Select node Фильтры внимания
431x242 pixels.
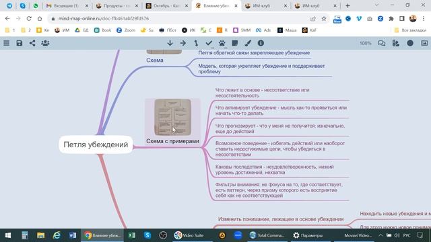pyautogui.click(x=279, y=190)
